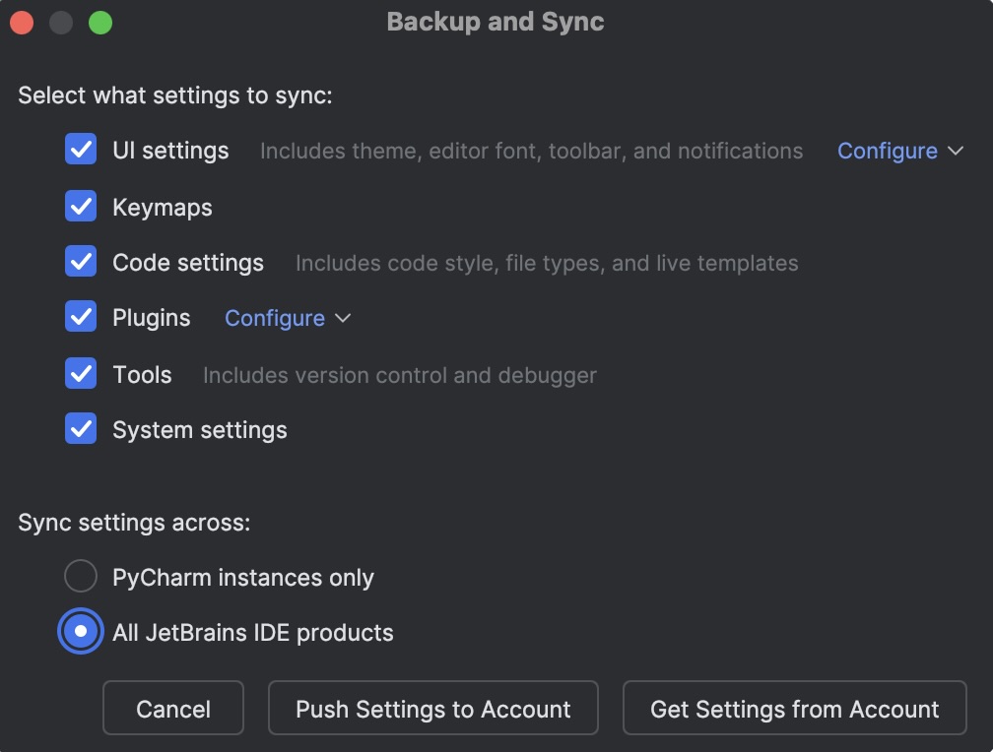Select the PyCharm instances only option

point(80,576)
